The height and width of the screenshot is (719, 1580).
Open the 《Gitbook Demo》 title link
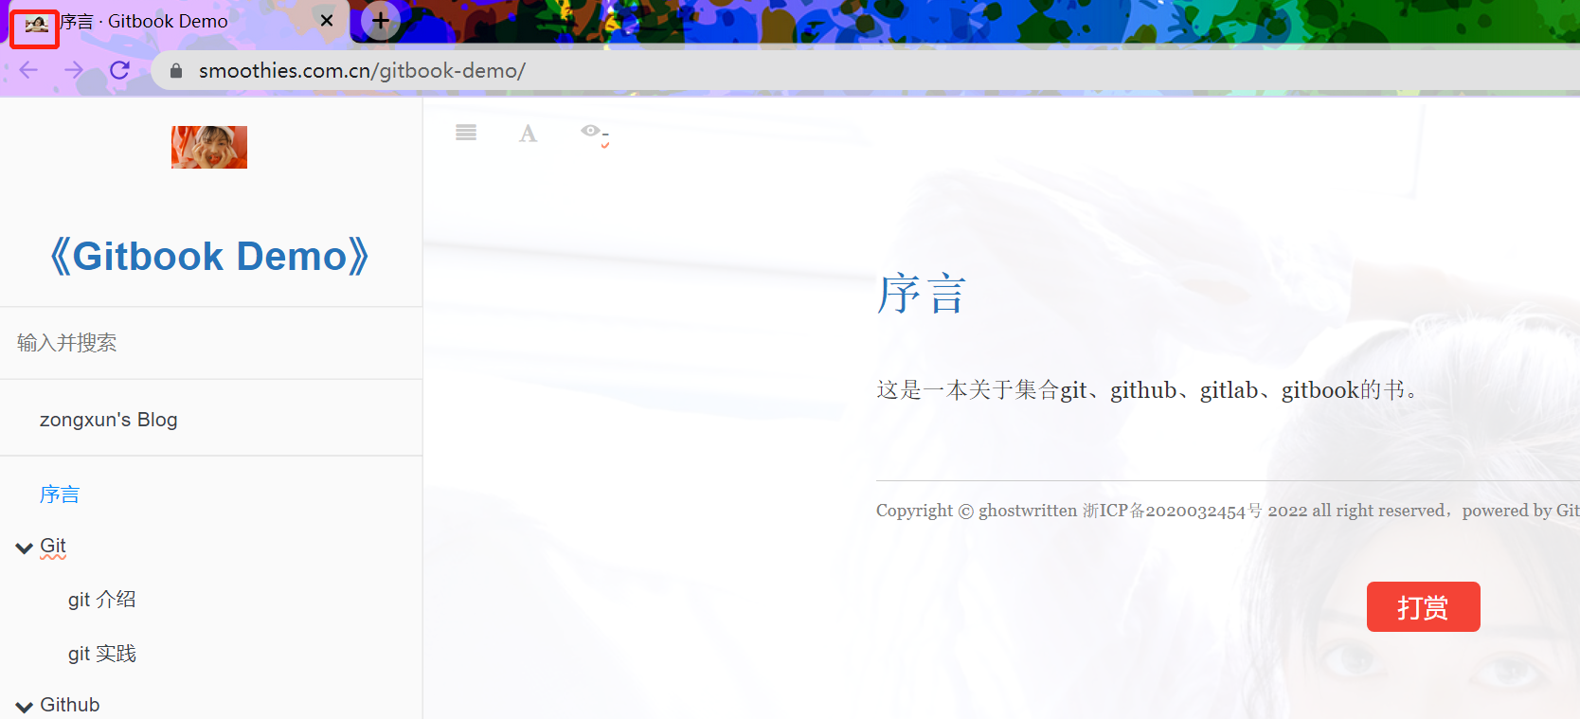coord(209,257)
